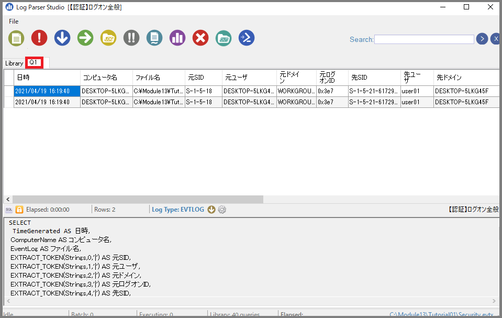This screenshot has height=318, width=502.
Task: Click the orange lock icon
Action: [x=19, y=210]
